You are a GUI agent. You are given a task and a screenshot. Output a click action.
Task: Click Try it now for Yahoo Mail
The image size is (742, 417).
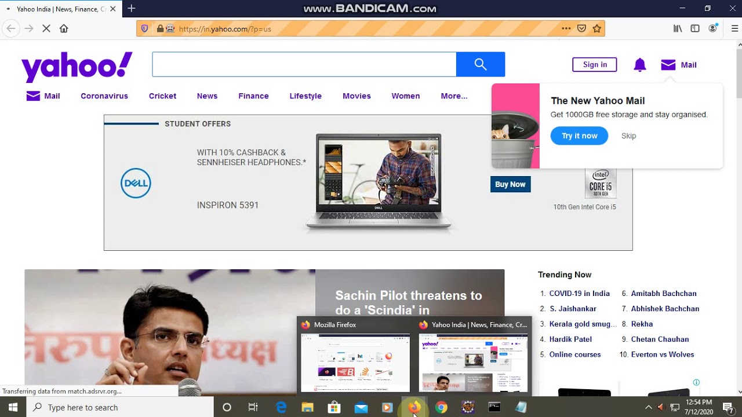579,136
